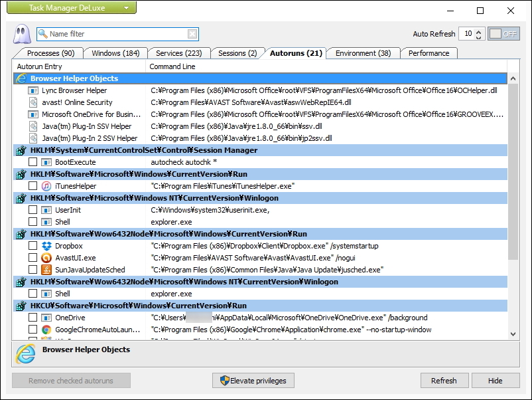Click registry icon of Windows NT Winlogon group

21,198
